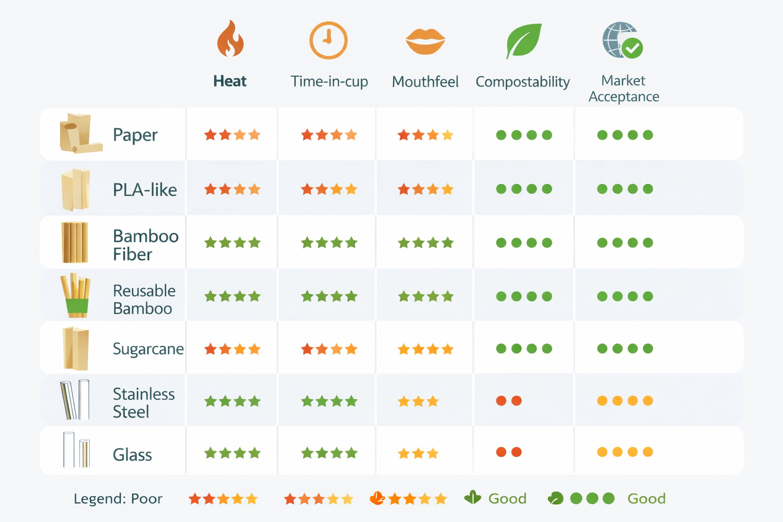This screenshot has height=522, width=783.
Task: Click the Stainless Steel straws image
Action: pos(75,400)
